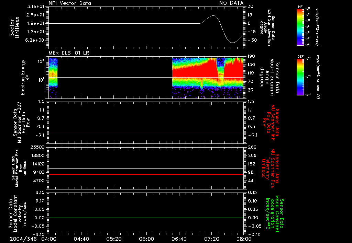The height and width of the screenshot is (243, 352).
Task: Click the 07:20 time axis label
Action: 211,239
